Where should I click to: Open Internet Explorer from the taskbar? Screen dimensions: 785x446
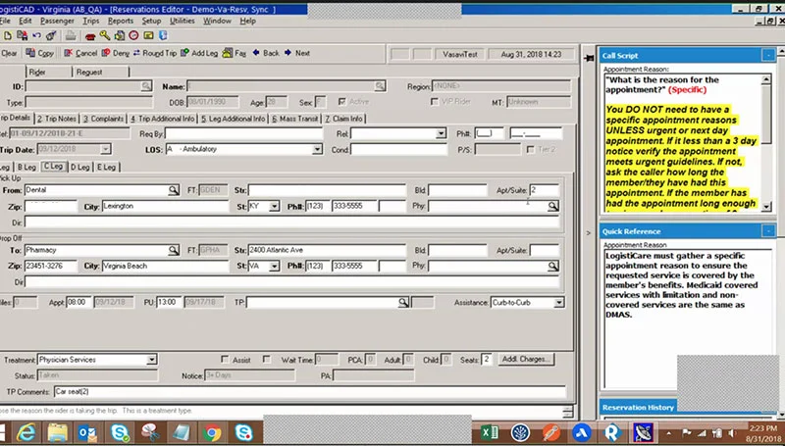pos(26,432)
